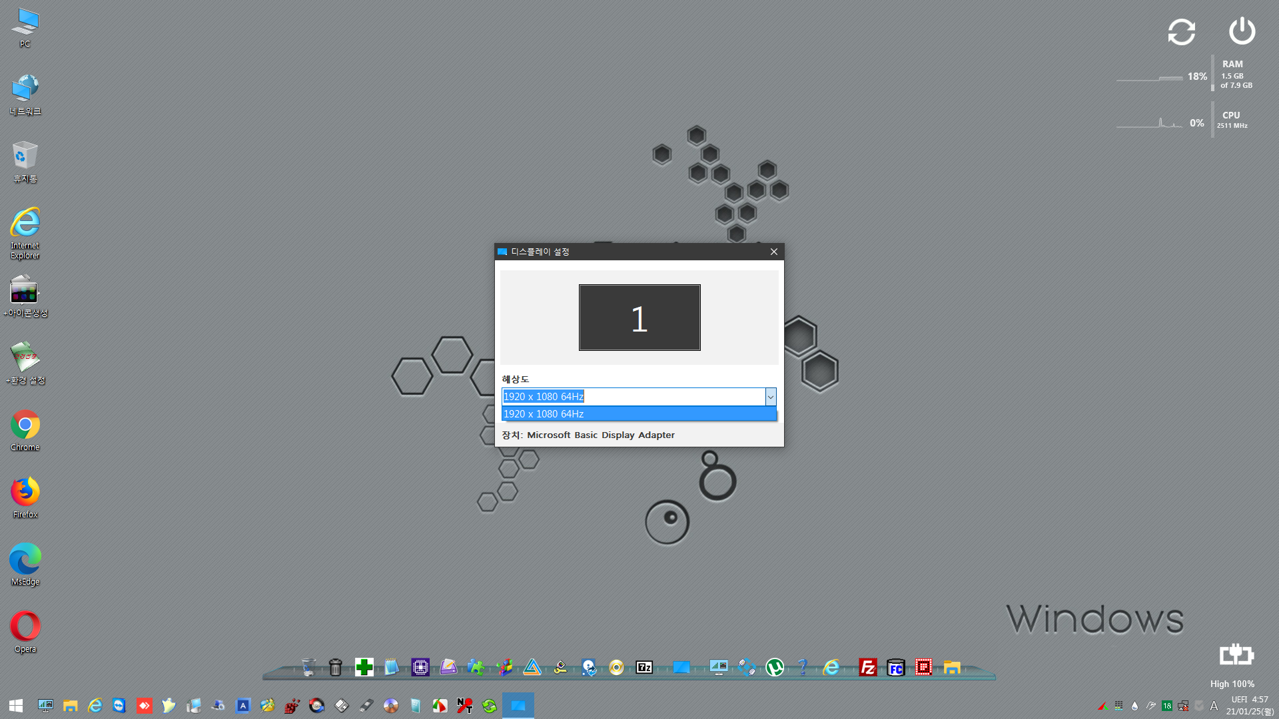Open uTorrent from the dock
1279x719 pixels.
pos(775,667)
